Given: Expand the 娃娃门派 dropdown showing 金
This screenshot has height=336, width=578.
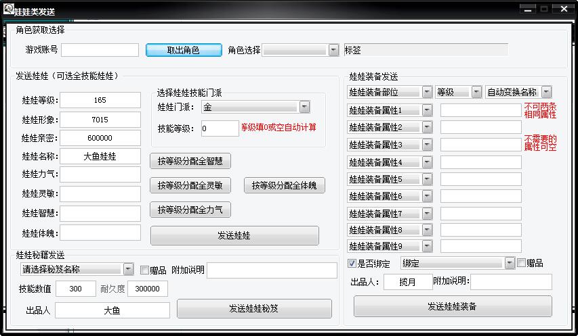Looking at the screenshot, I should pyautogui.click(x=304, y=107).
